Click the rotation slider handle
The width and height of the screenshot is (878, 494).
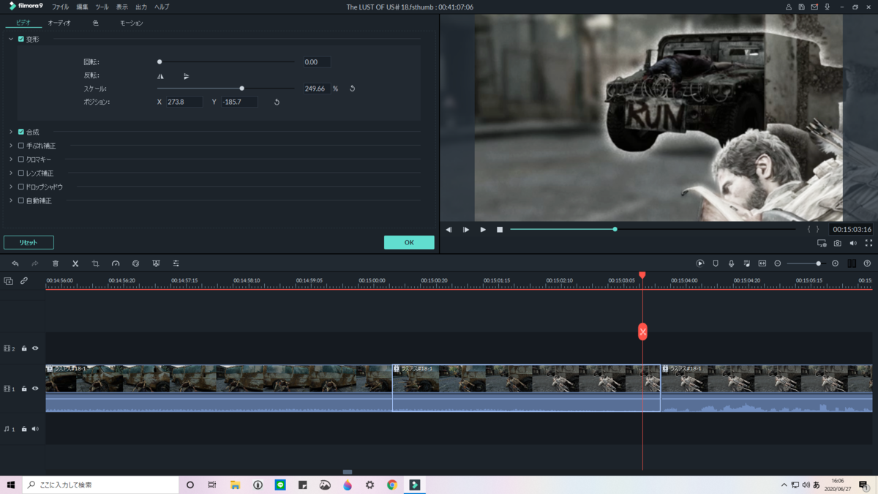click(x=160, y=62)
